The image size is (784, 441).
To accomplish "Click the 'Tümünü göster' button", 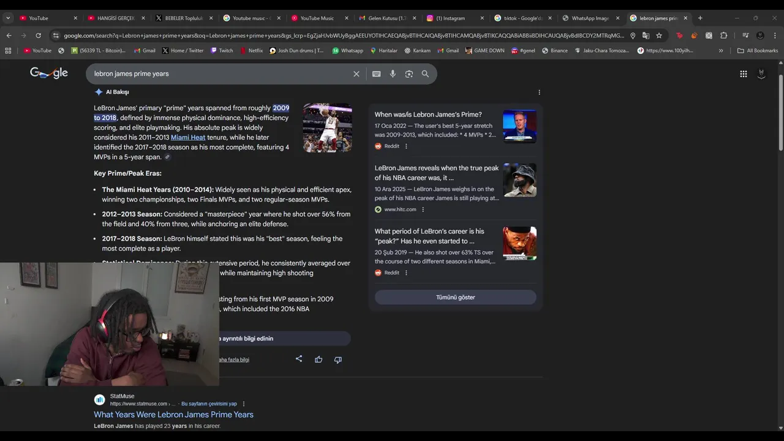I will coord(455,297).
